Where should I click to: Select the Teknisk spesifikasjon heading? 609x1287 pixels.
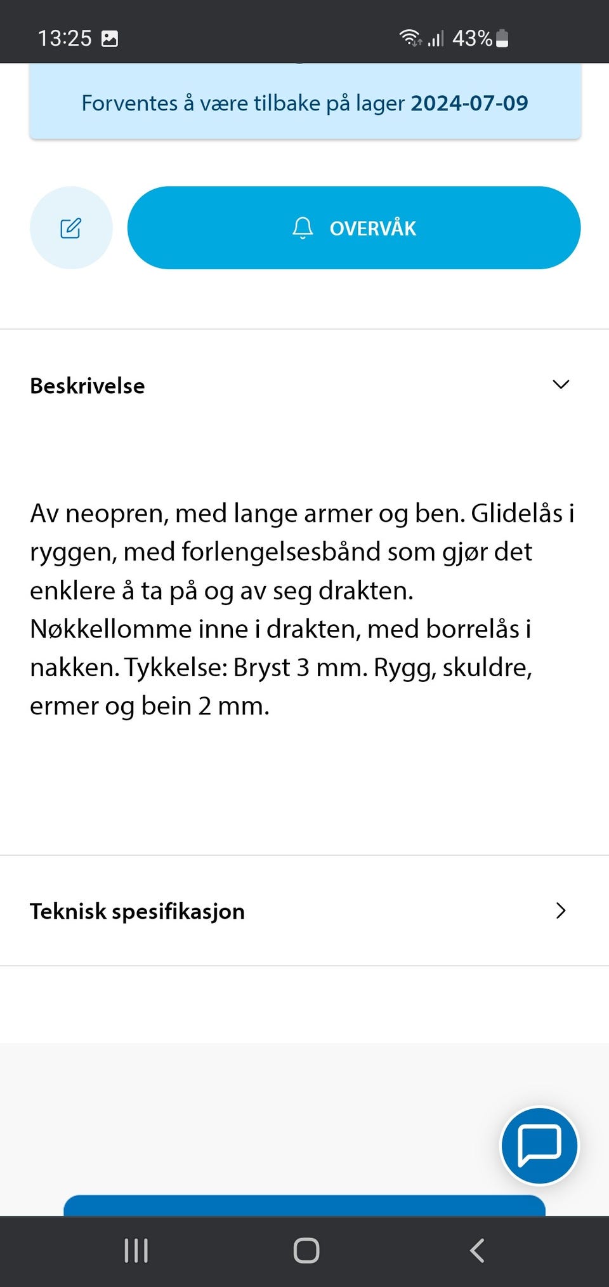point(137,910)
